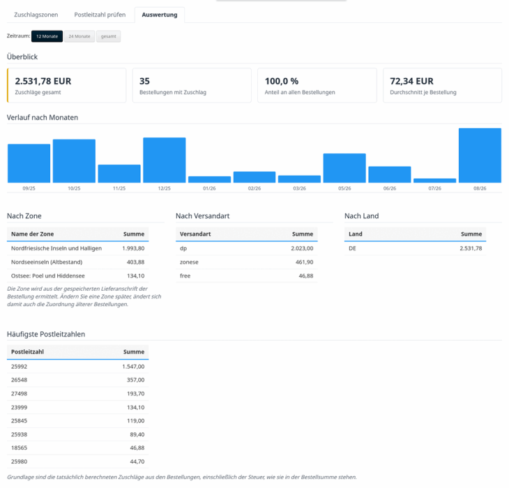
Task: Select the Auswertung tab
Action: (x=160, y=15)
